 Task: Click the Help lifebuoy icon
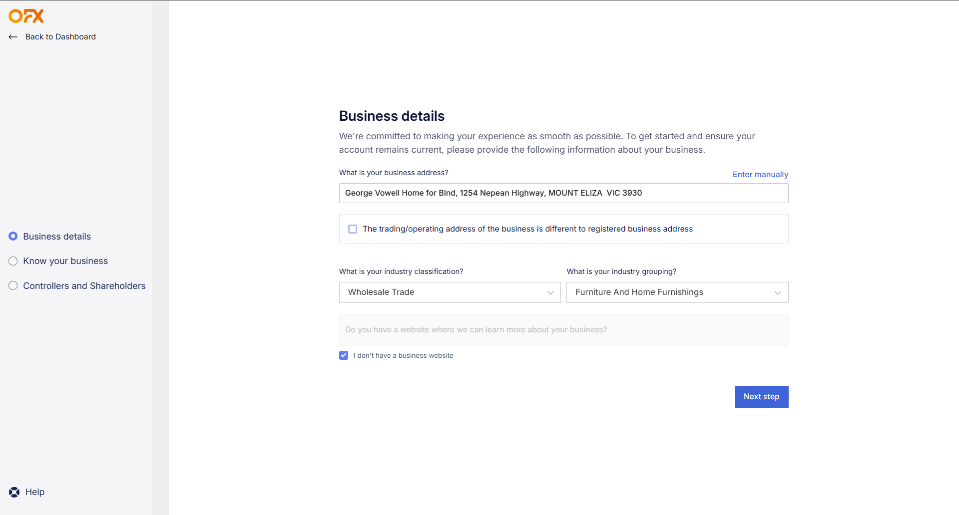14,492
